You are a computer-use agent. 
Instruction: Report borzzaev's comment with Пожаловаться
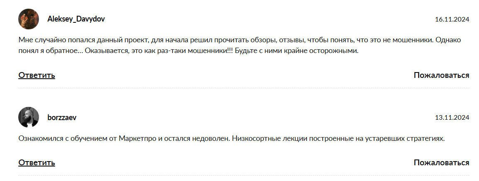(x=441, y=162)
